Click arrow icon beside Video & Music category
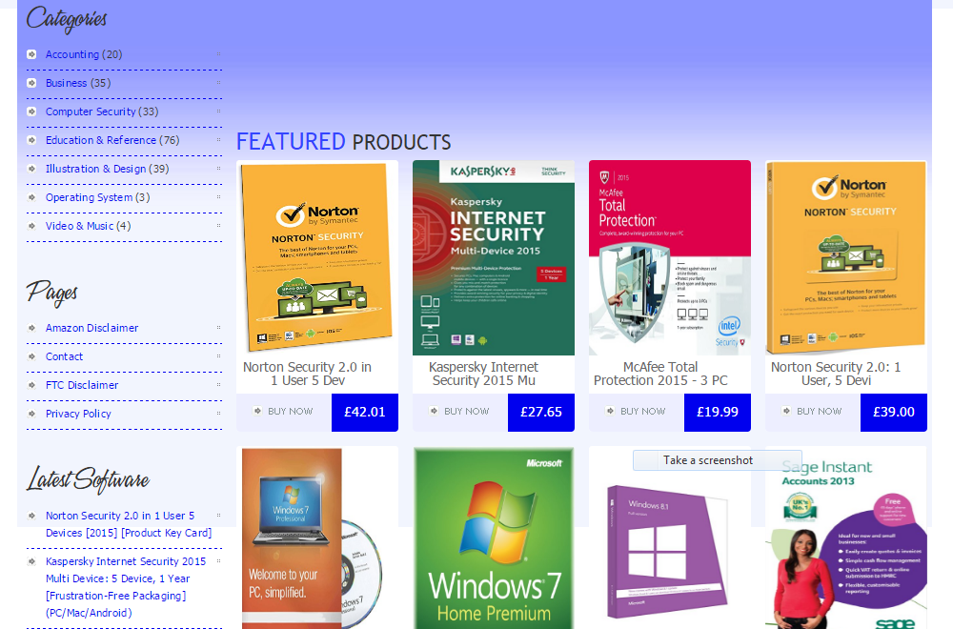The image size is (953, 629). click(x=31, y=226)
